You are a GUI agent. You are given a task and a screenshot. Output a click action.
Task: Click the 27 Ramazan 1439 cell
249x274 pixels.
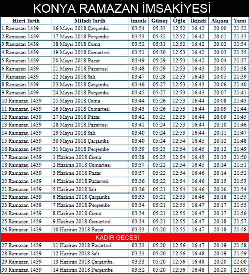point(22,246)
